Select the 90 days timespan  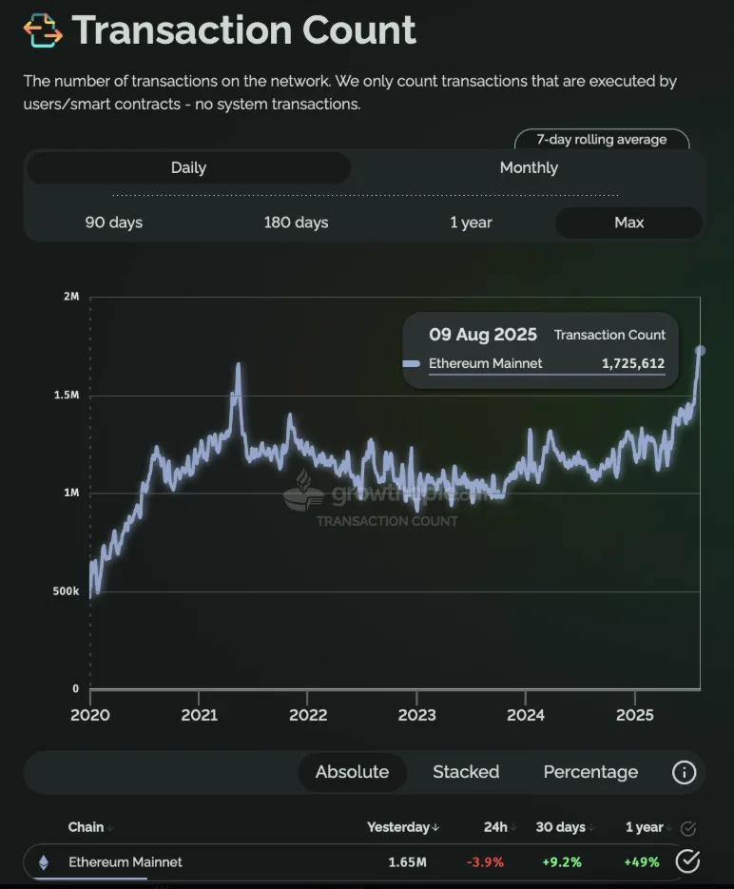114,222
